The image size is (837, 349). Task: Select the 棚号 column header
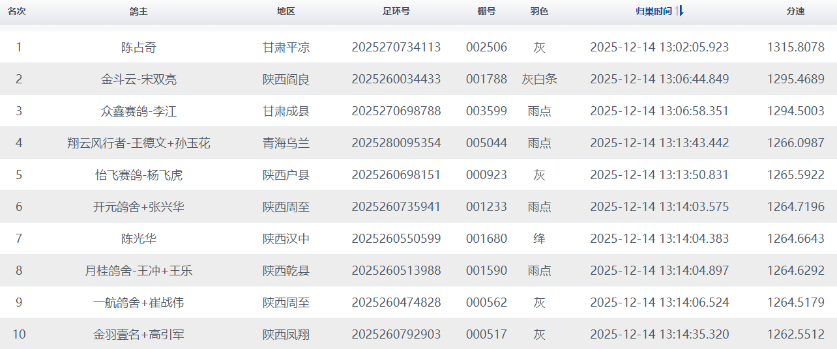tap(486, 12)
